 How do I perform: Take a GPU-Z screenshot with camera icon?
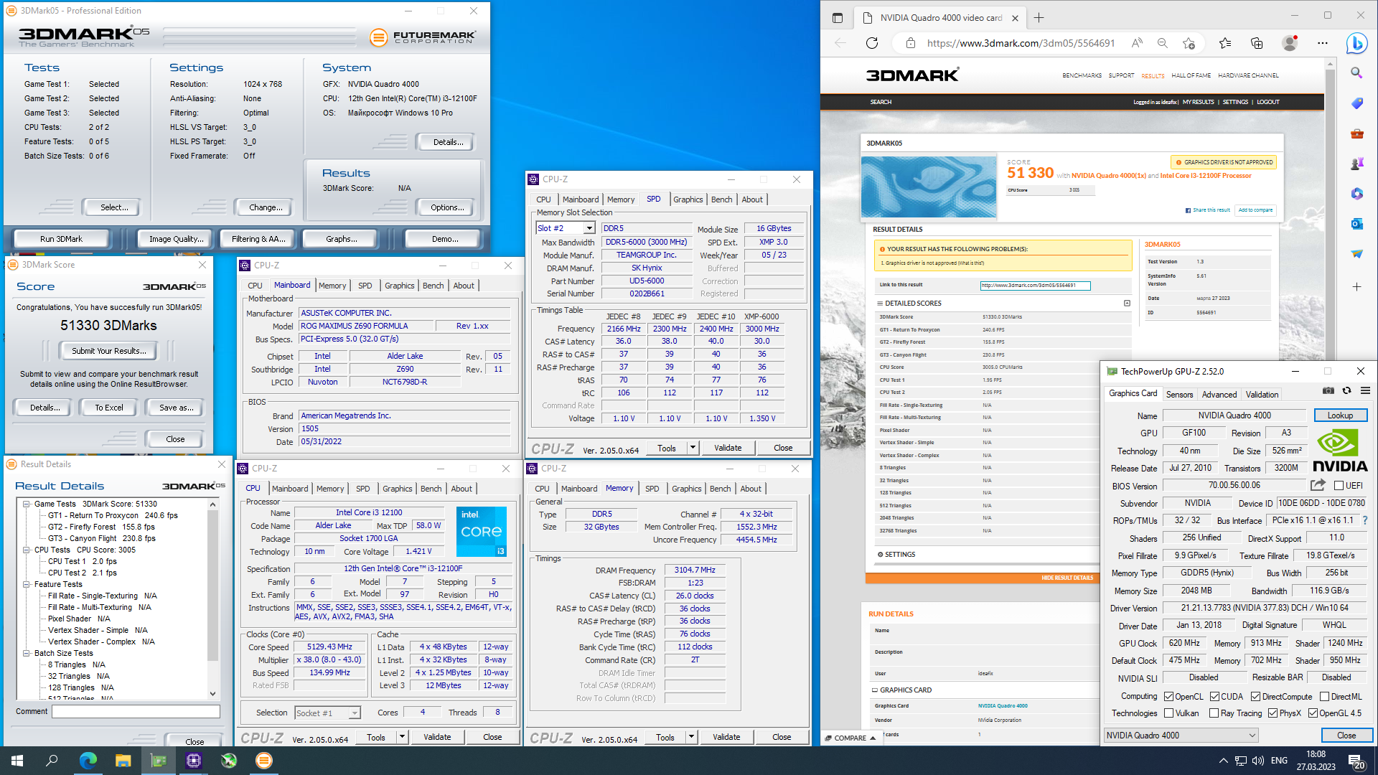tap(1328, 391)
